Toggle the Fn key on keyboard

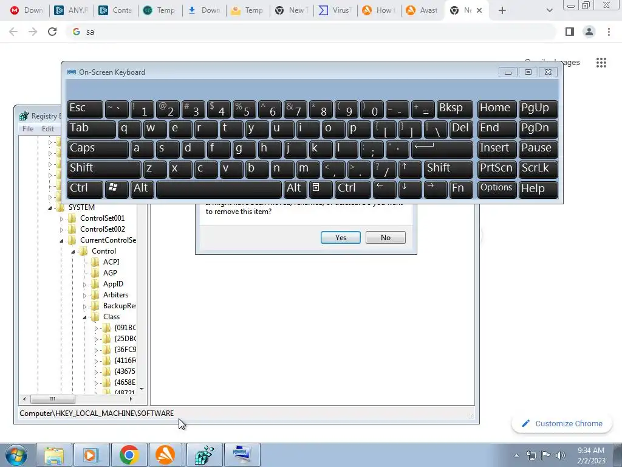(461, 189)
